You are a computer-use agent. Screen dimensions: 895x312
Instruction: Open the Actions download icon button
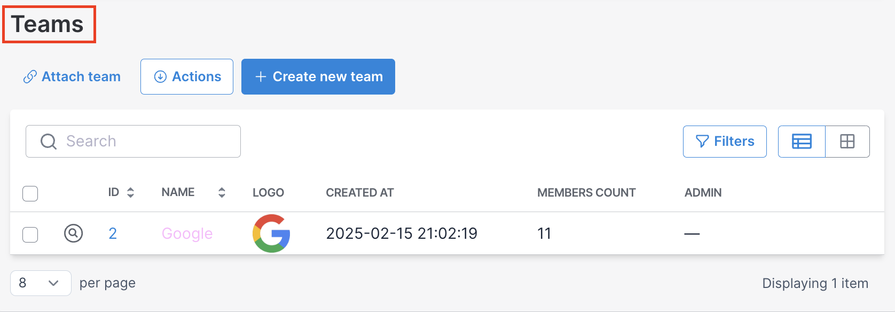160,77
